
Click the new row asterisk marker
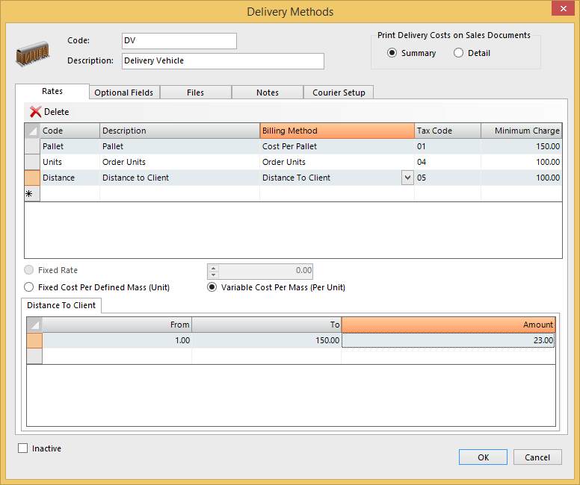coord(32,193)
